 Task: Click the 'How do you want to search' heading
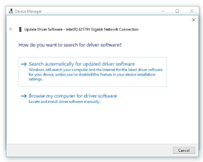[70, 45]
